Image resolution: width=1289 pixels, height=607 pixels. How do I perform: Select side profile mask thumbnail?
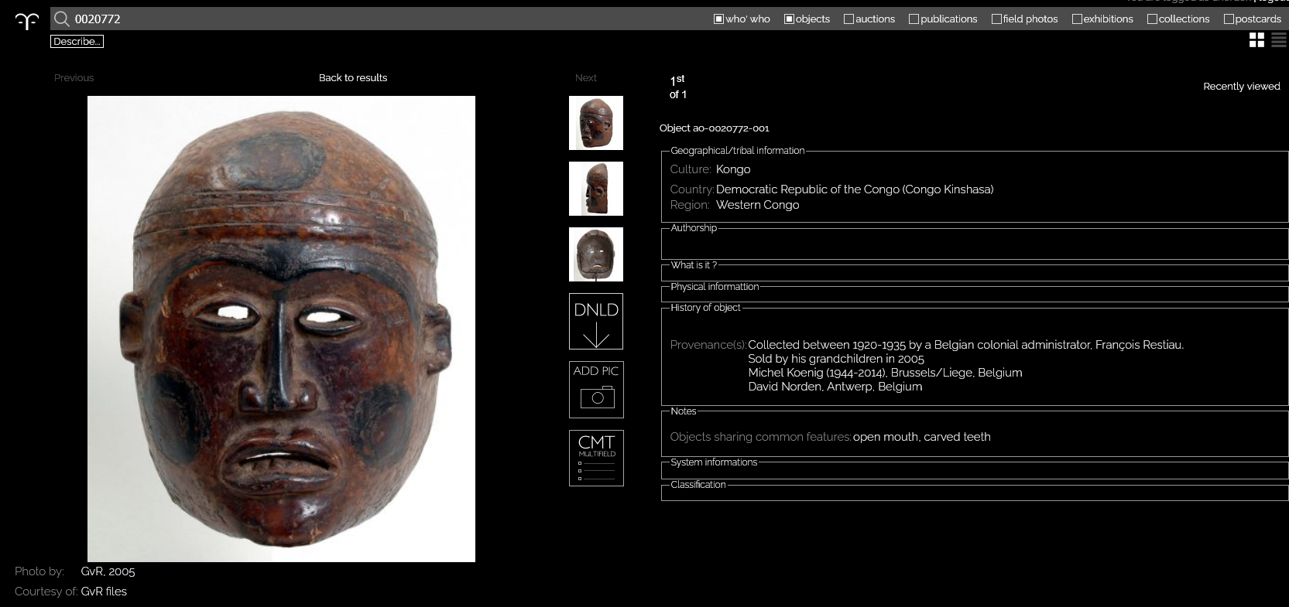596,189
